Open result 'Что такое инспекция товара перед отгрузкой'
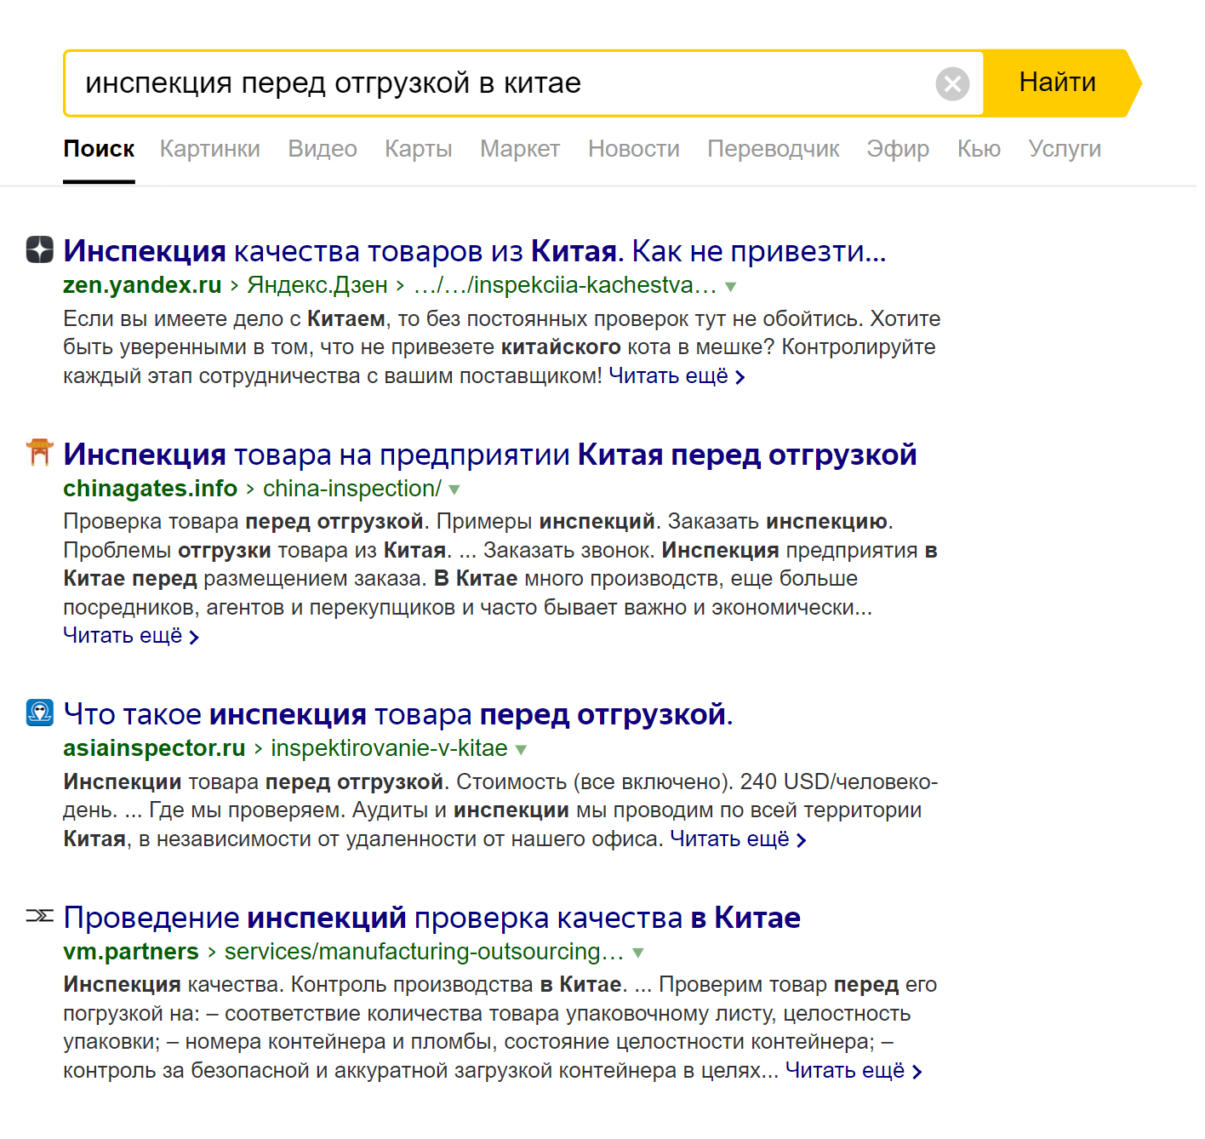The image size is (1205, 1139). click(x=398, y=714)
